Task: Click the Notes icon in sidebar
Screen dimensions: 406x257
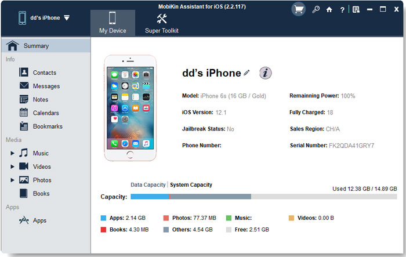Action: [x=24, y=99]
